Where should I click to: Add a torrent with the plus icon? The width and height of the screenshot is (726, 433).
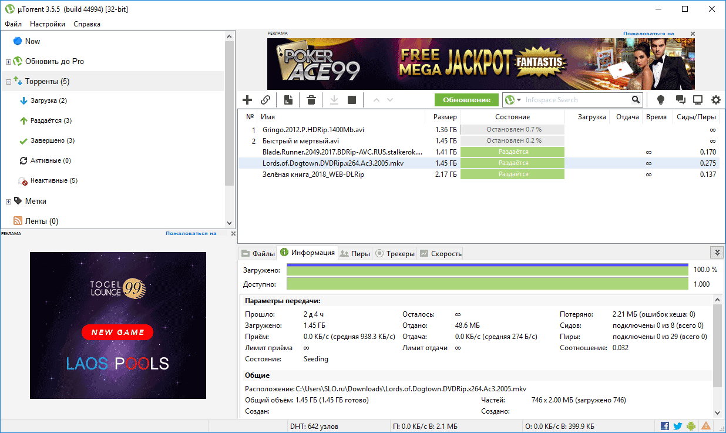[x=247, y=100]
